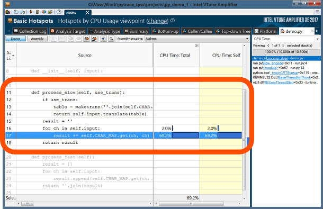
Task: Close the r000hs result tab
Action: coord(87,13)
